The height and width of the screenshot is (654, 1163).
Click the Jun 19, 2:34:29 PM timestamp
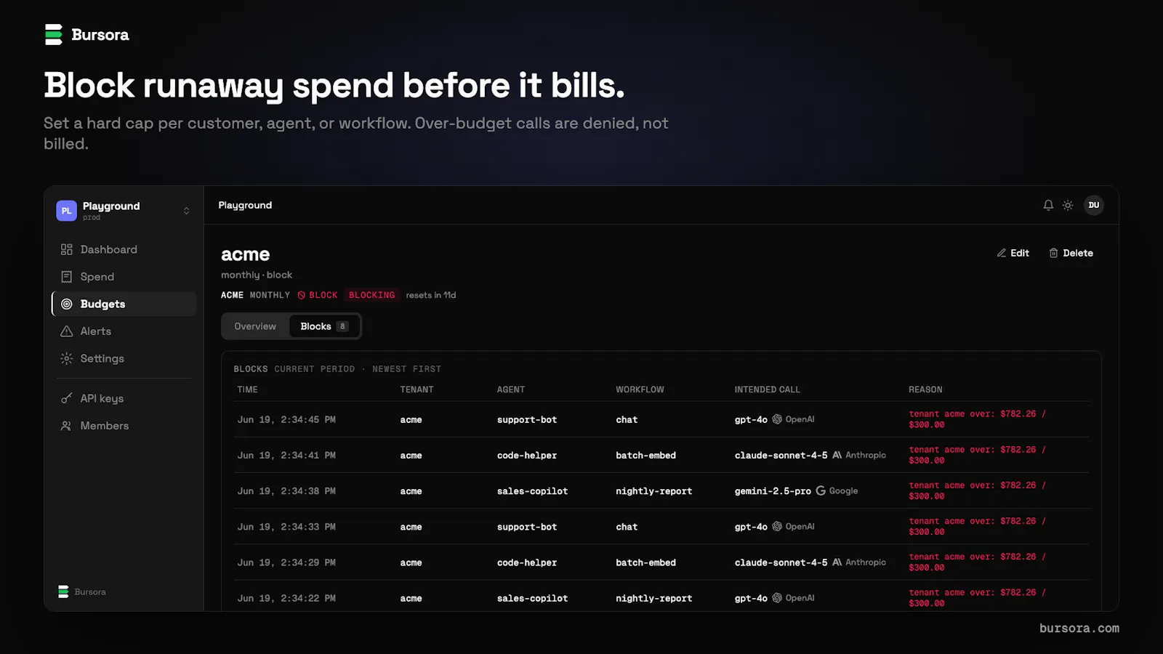click(286, 562)
